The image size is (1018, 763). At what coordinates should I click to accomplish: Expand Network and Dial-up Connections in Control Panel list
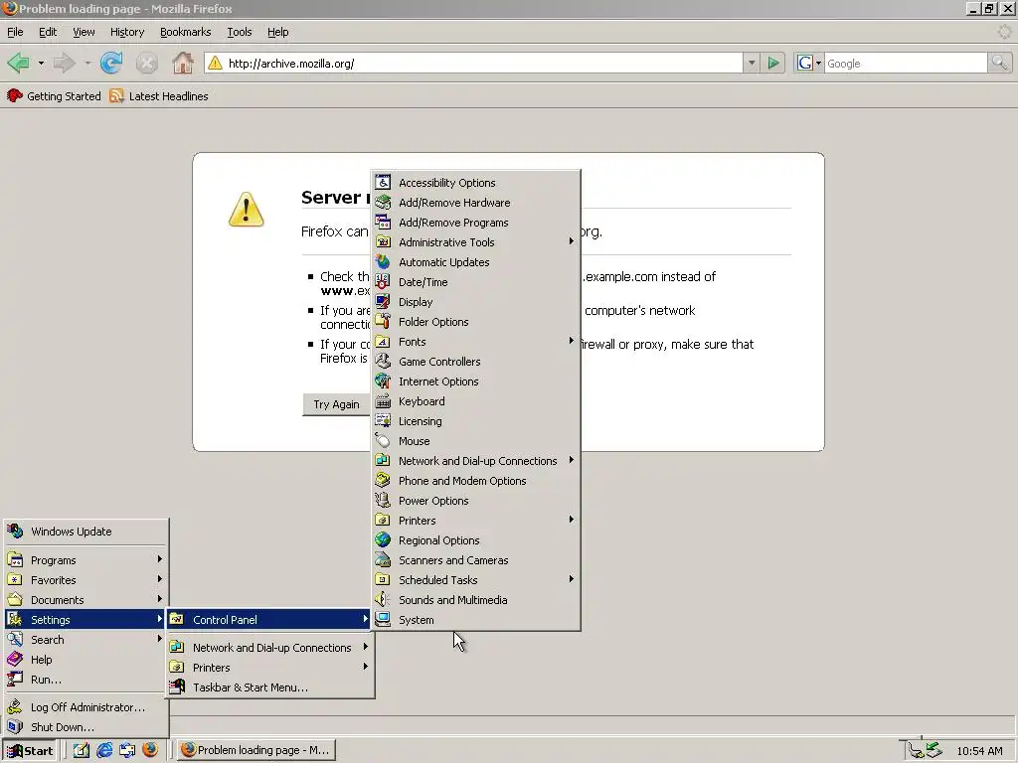(476, 461)
